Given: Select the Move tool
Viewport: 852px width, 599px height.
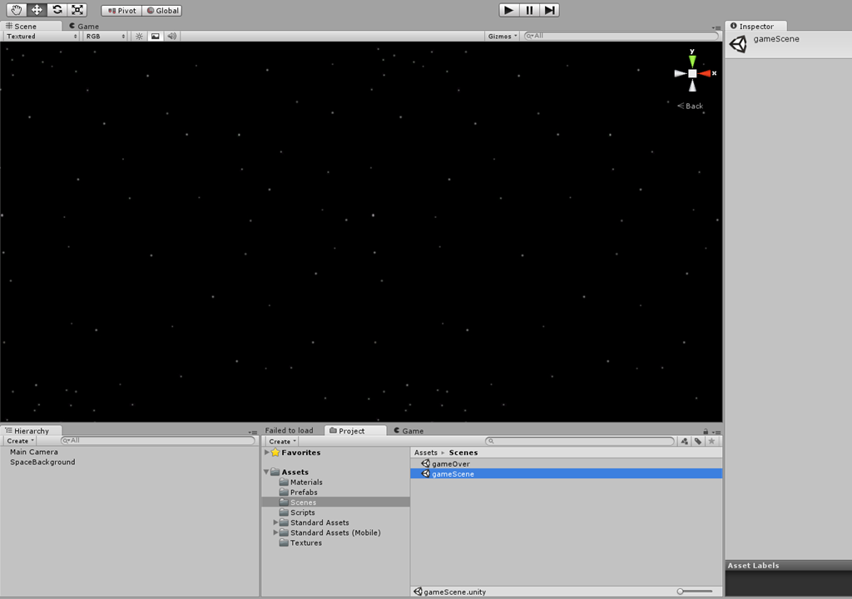Looking at the screenshot, I should click(x=37, y=10).
